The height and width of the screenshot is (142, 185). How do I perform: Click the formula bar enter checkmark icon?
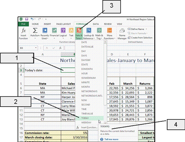[54, 48]
